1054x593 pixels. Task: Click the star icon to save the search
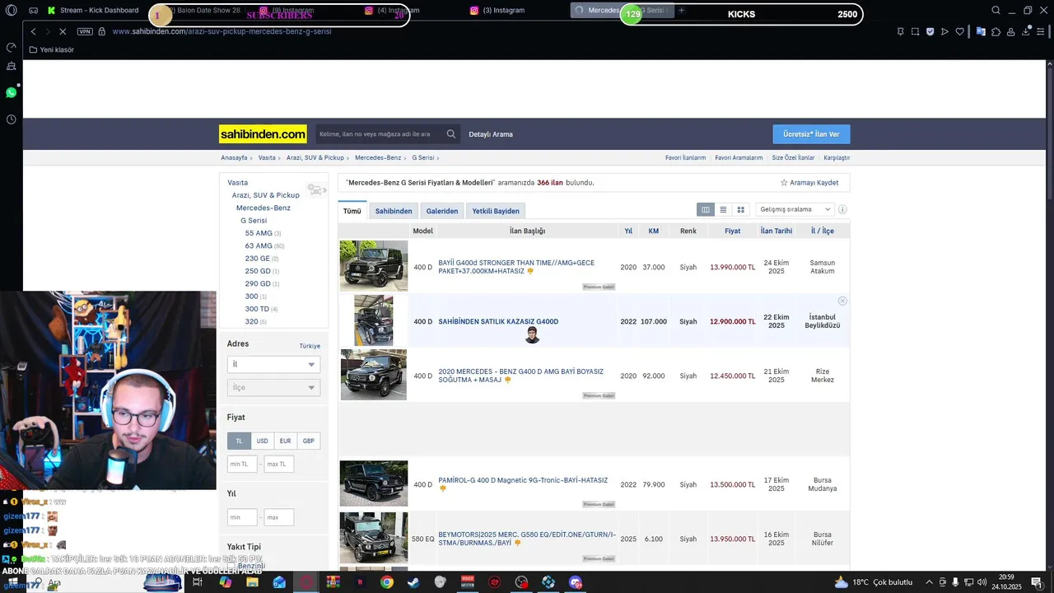(784, 183)
